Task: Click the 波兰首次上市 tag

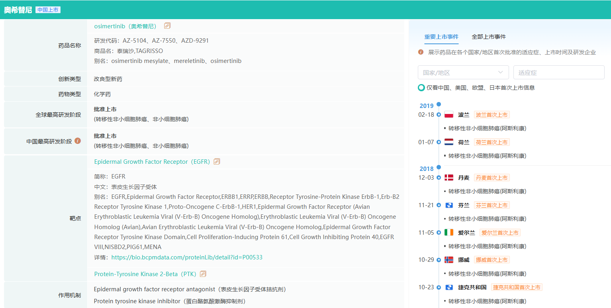Action: click(x=492, y=115)
